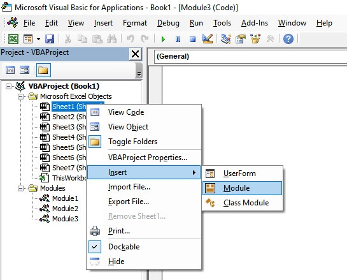Collapse the VBAProject (Book1) tree node

(x=8, y=86)
